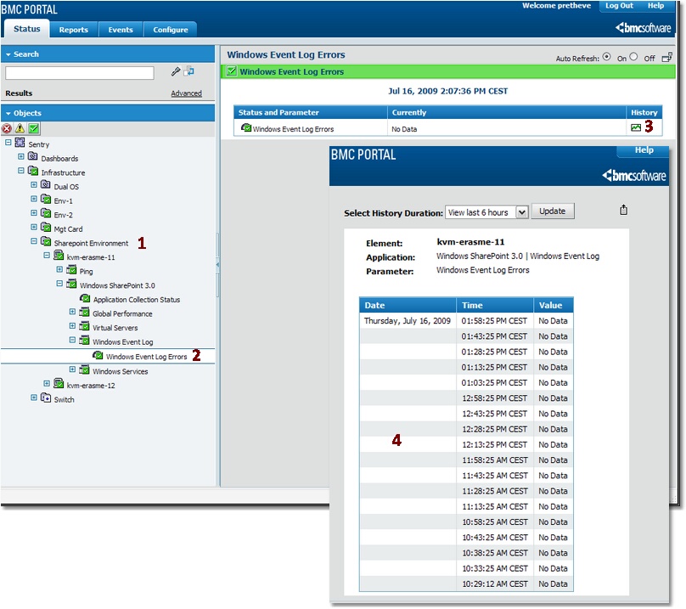The height and width of the screenshot is (609, 686).
Task: Click the Thursday, July 16, 2009 date cell
Action: (408, 321)
